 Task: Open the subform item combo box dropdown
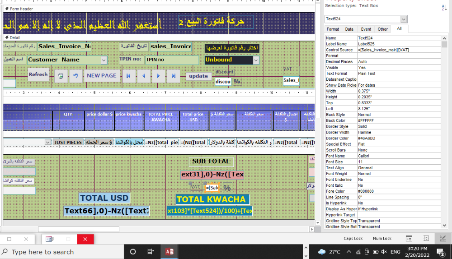point(47,142)
